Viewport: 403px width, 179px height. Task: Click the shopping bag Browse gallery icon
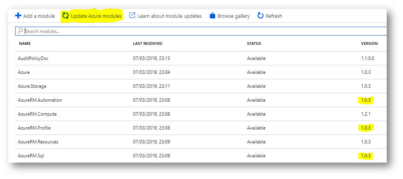pos(212,15)
